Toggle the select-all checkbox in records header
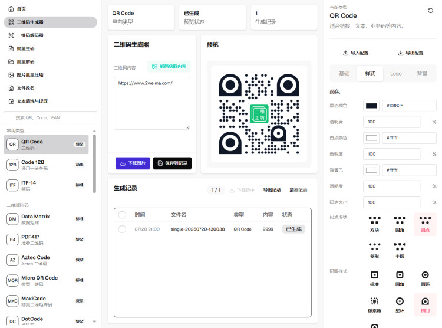The width and height of the screenshot is (442, 328). coord(122,215)
